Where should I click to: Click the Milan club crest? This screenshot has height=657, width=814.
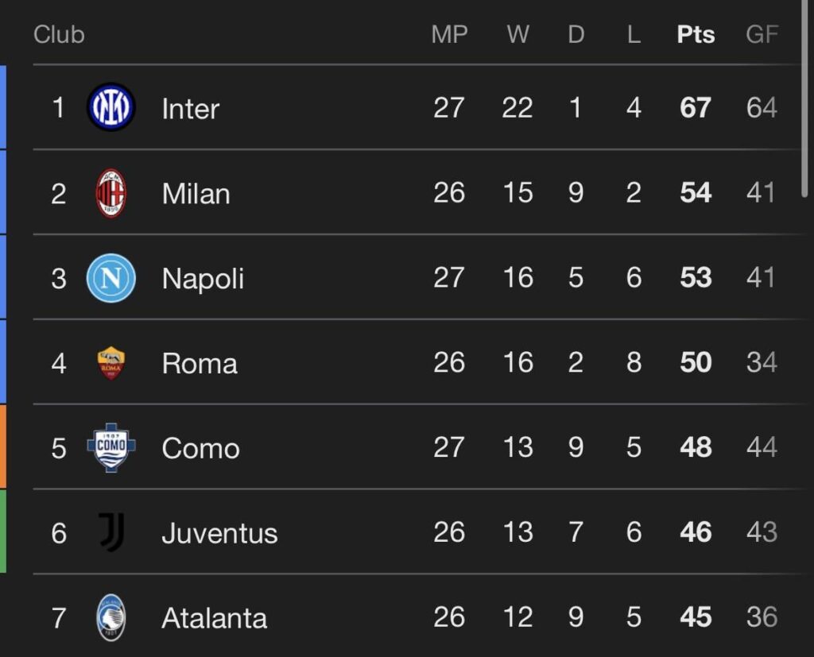[x=111, y=193]
